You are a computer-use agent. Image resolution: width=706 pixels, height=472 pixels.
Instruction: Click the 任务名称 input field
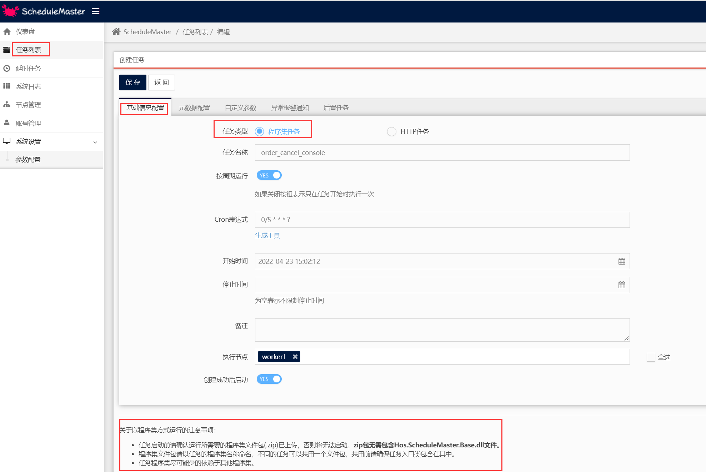click(442, 152)
